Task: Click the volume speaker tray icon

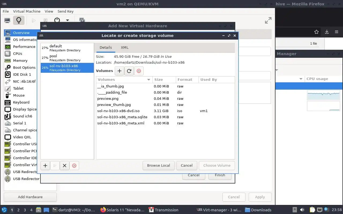Action: [x=302, y=210]
